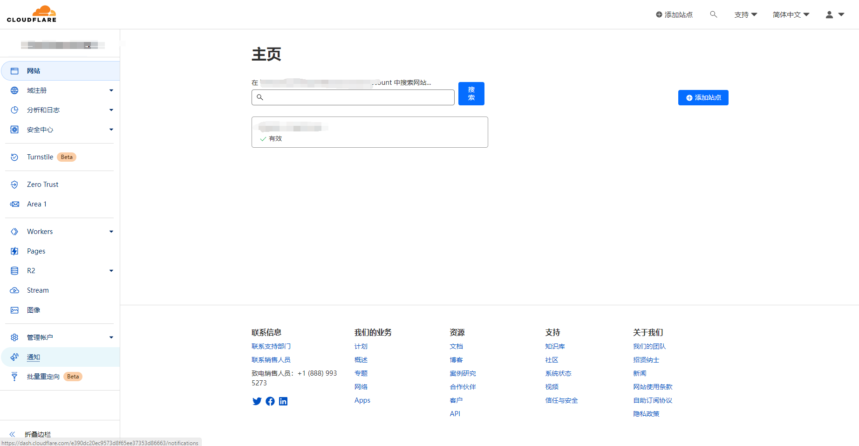Open Cloudflare's Facebook page icon
This screenshot has height=446, width=859.
pyautogui.click(x=270, y=401)
